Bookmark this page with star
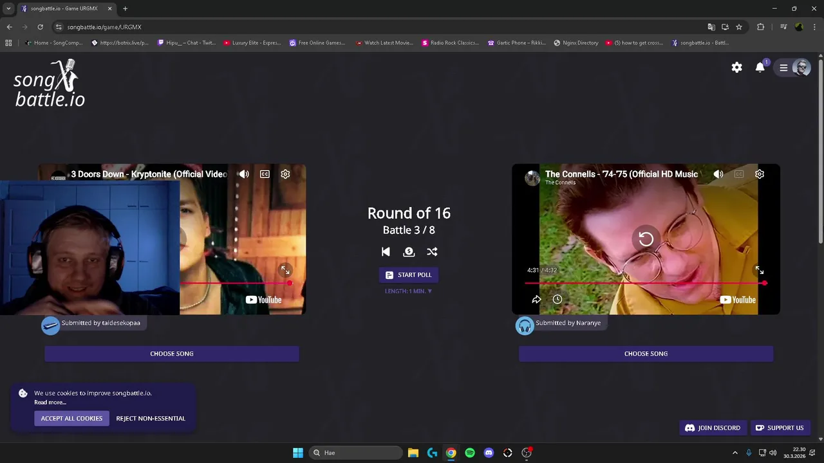 point(739,27)
